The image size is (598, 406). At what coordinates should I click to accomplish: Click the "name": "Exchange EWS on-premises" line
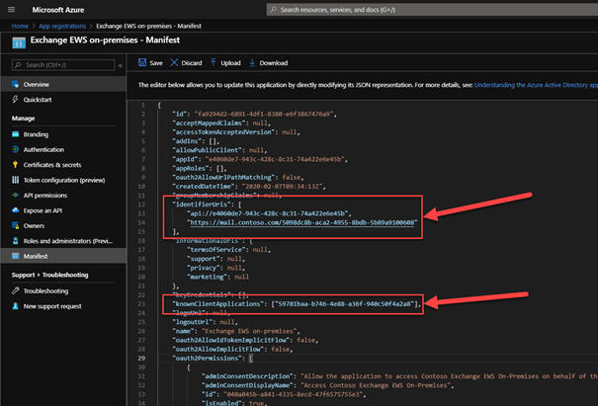tap(236, 331)
